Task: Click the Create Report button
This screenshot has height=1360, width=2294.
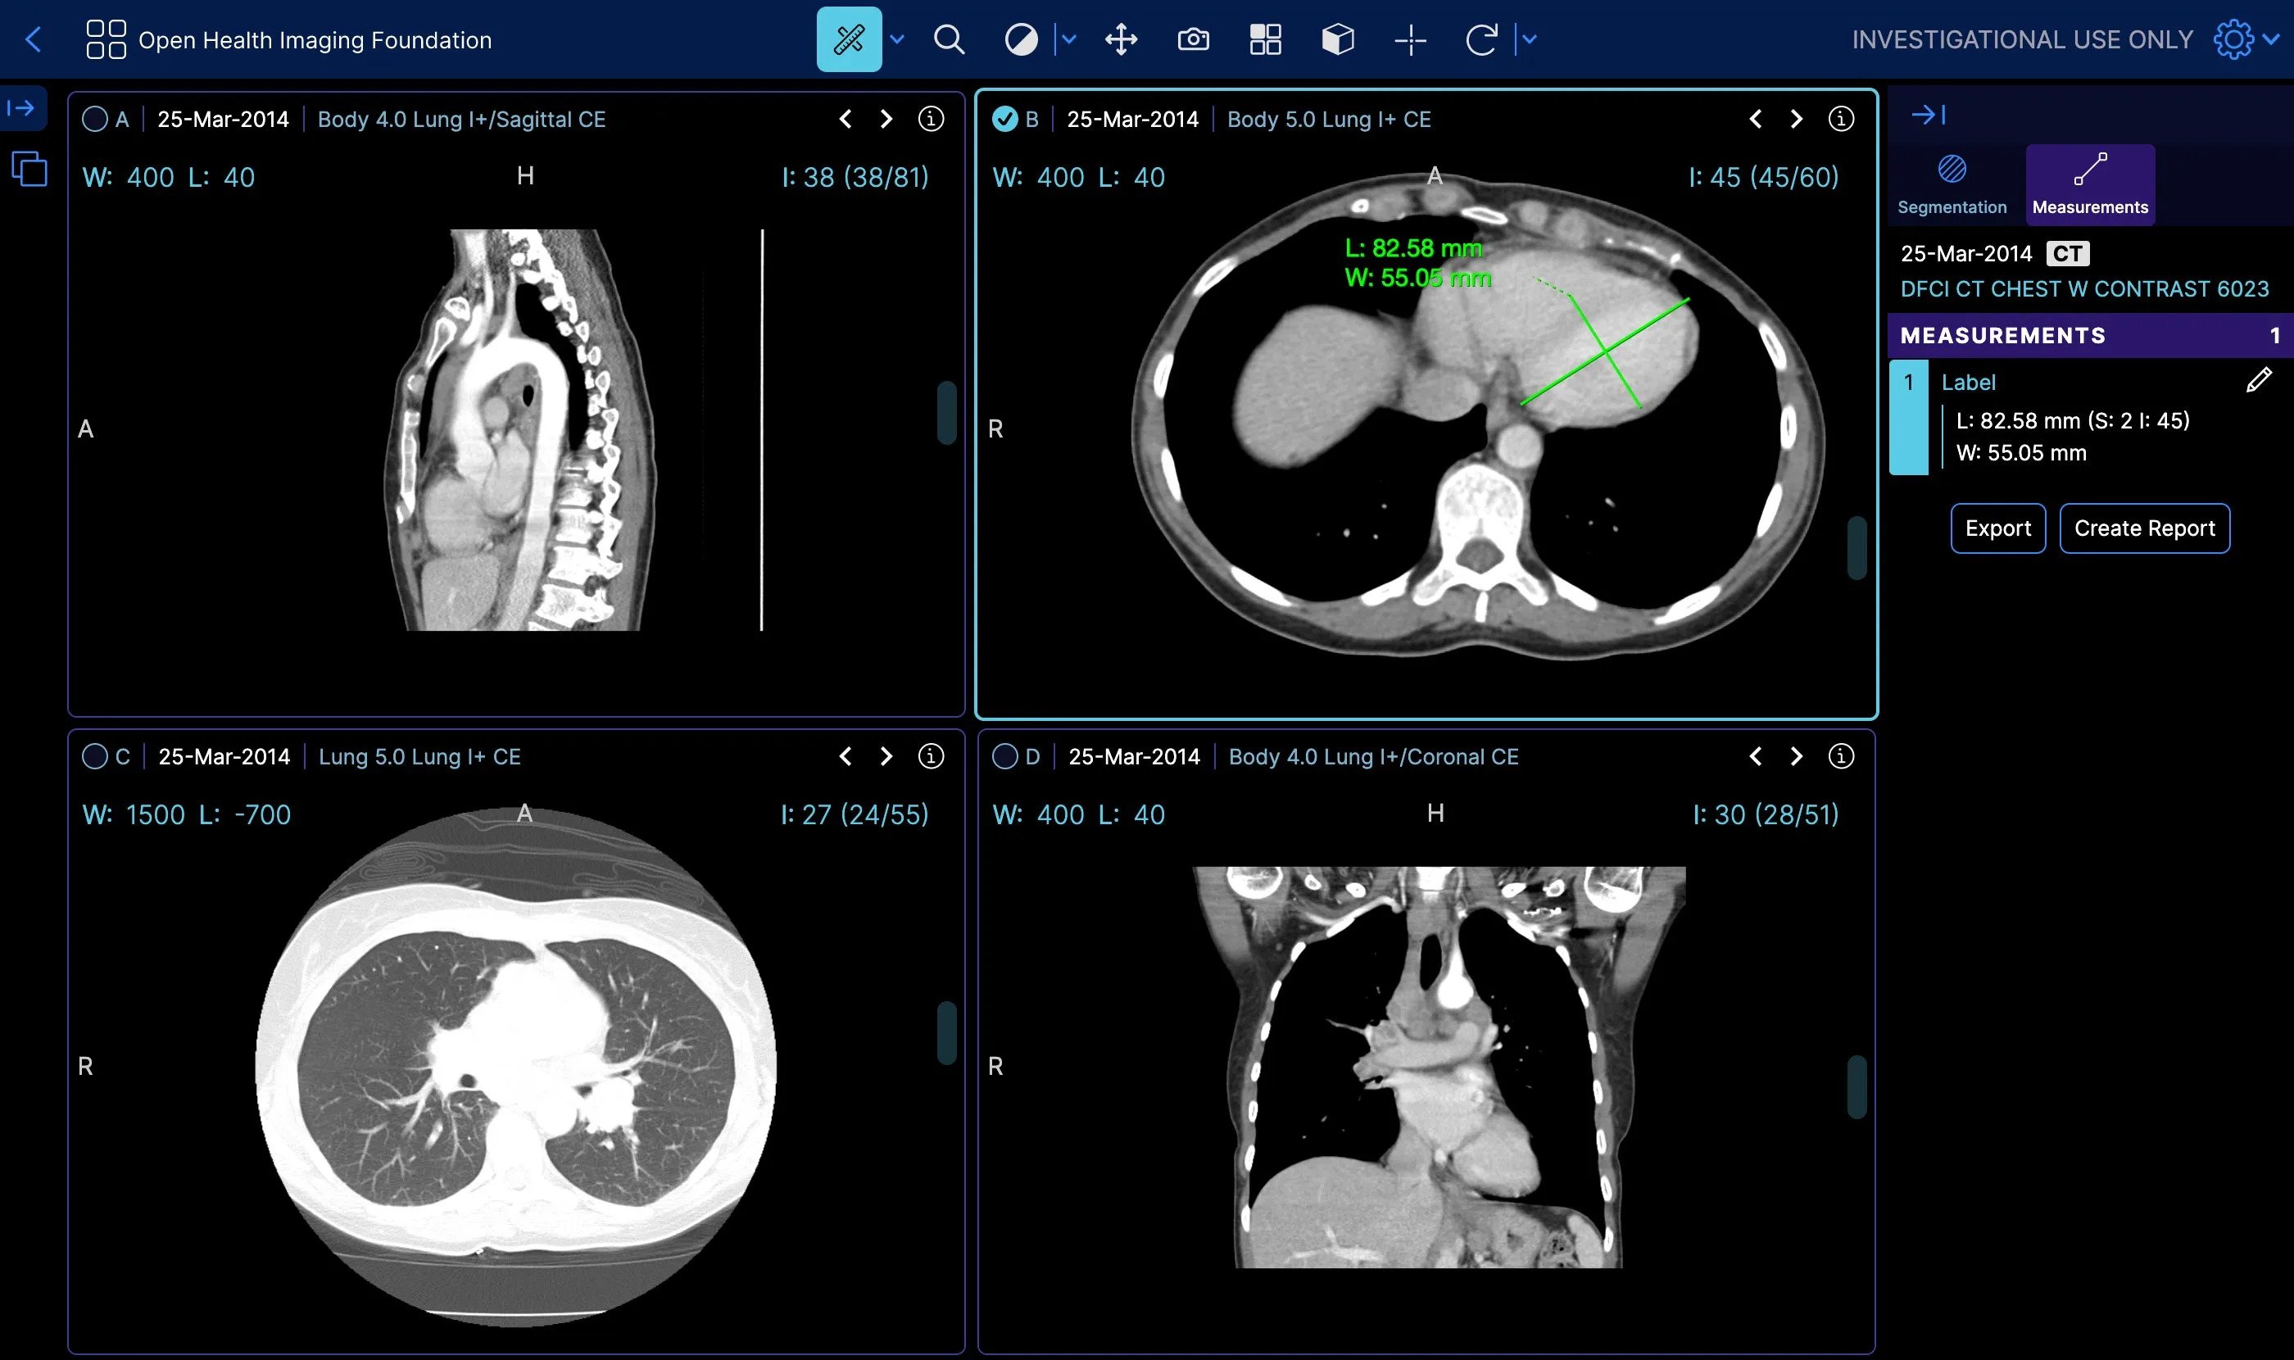Action: coord(2144,528)
